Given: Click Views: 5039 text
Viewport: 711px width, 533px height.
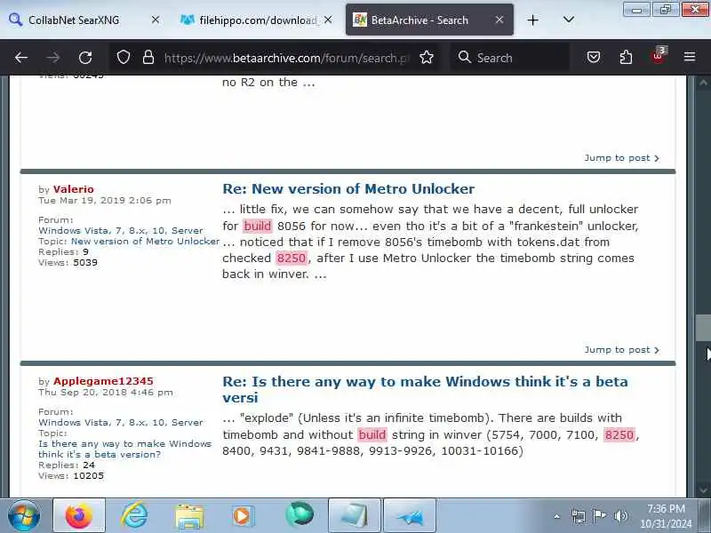Looking at the screenshot, I should (68, 262).
